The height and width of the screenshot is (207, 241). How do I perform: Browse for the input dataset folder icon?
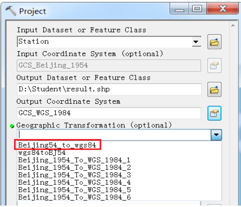[215, 42]
